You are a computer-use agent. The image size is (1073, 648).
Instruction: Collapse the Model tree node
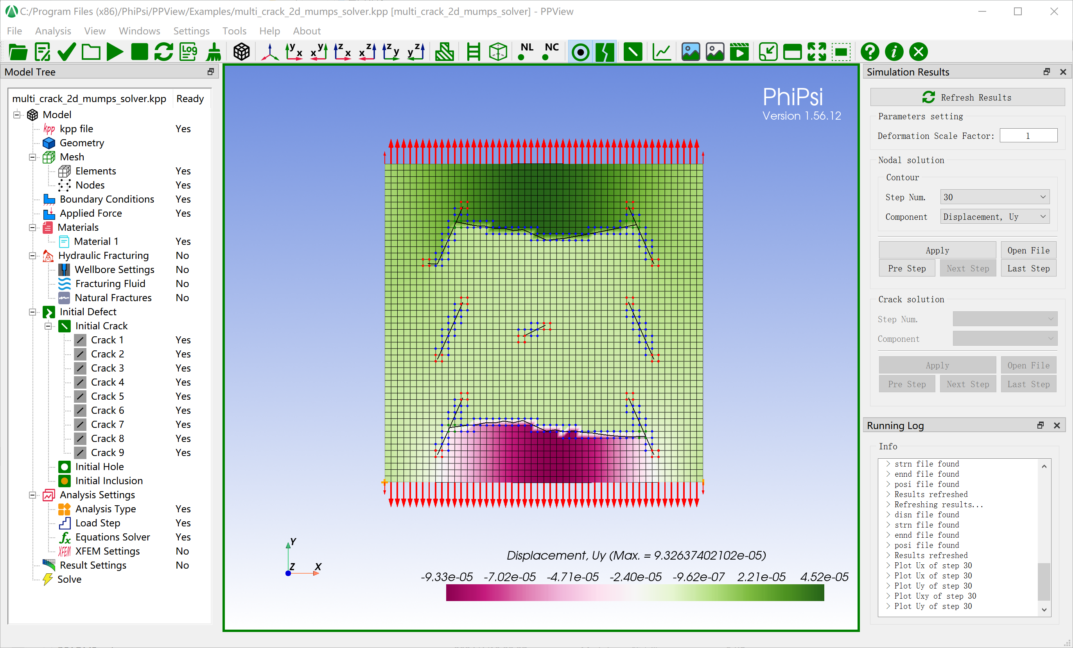(17, 115)
